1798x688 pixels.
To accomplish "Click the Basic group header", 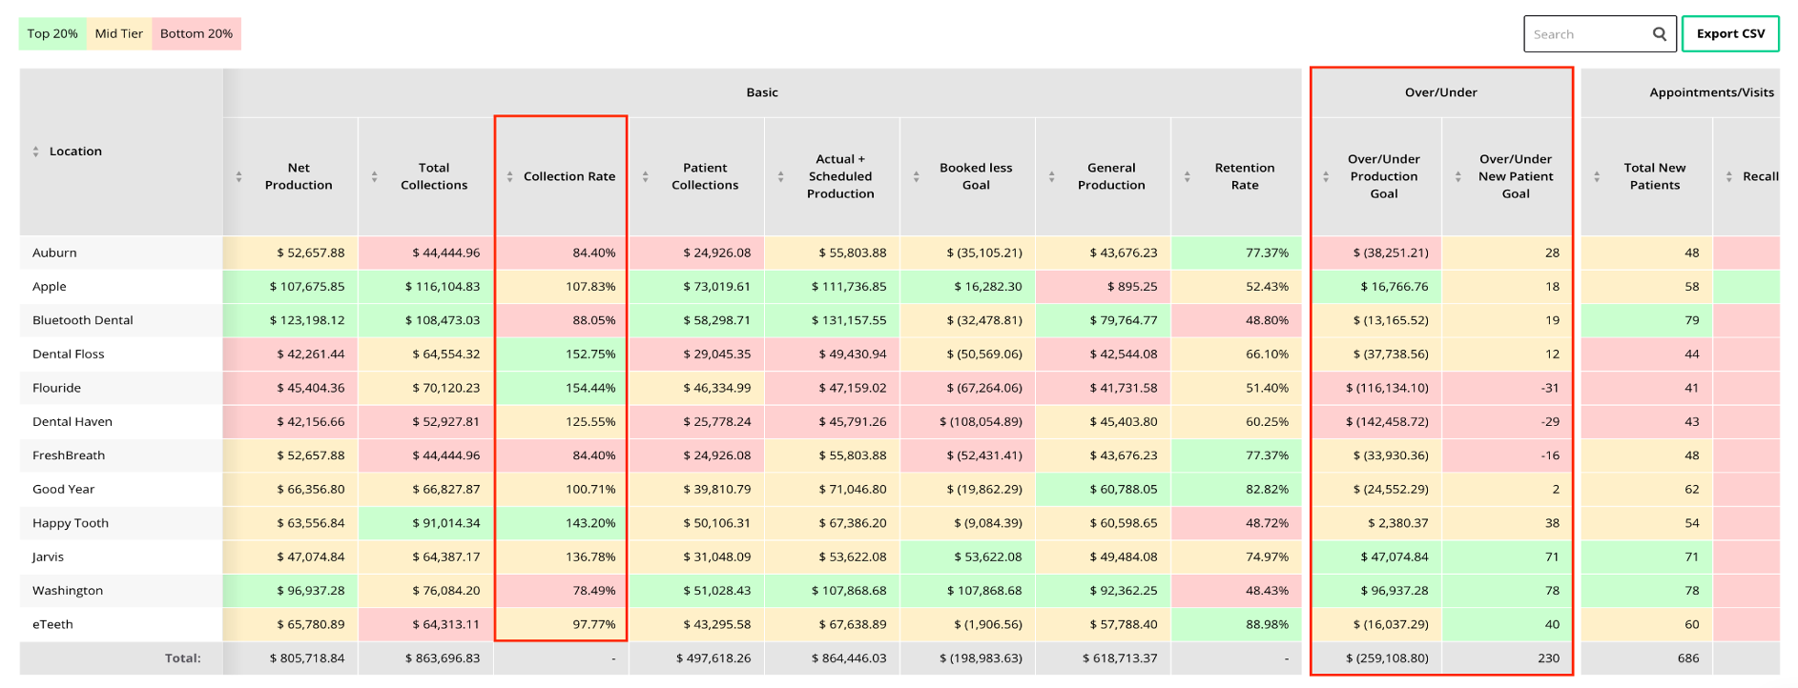I will (762, 92).
